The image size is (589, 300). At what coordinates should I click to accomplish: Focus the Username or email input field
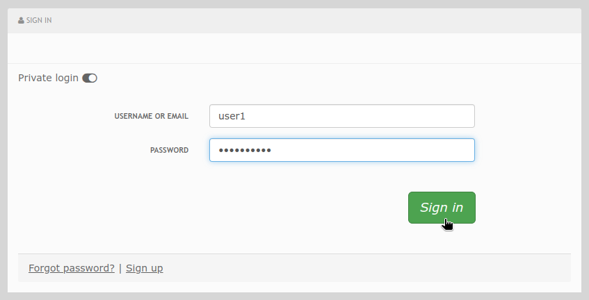[342, 116]
